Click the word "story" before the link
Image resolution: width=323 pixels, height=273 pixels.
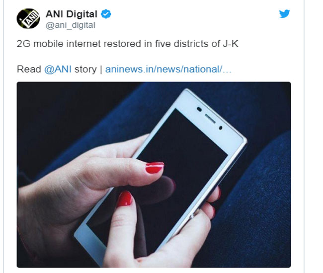tap(85, 69)
